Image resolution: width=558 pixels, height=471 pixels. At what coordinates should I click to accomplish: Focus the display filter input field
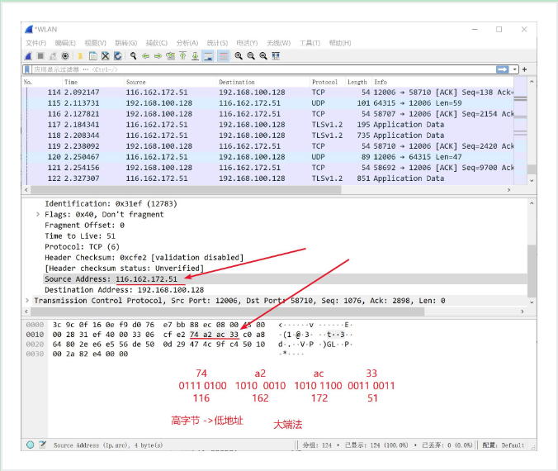263,69
